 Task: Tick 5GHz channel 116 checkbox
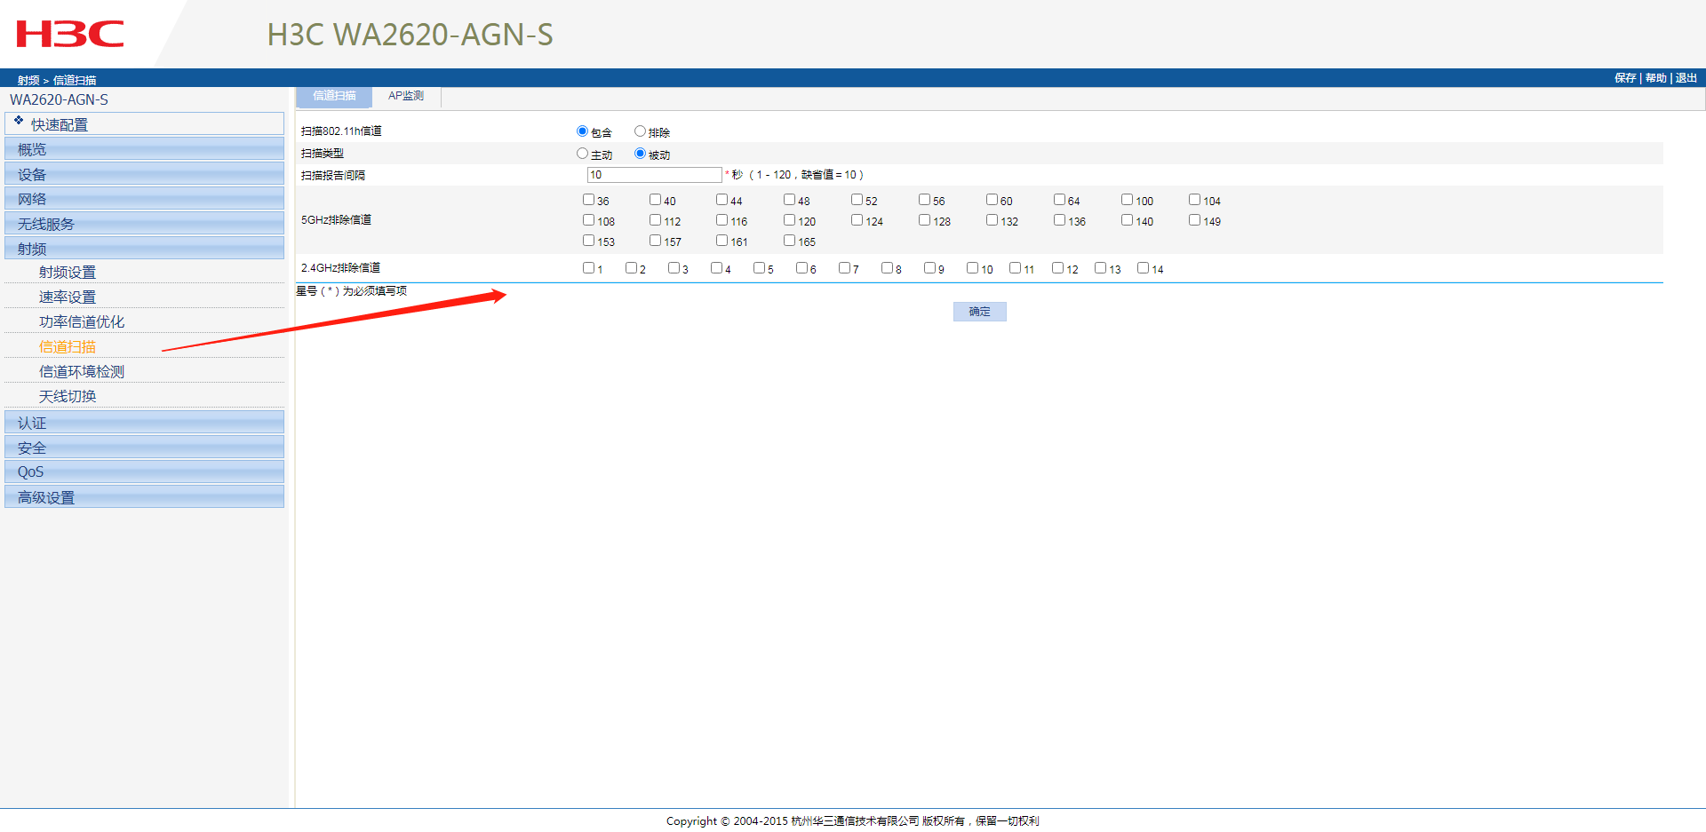coord(721,220)
